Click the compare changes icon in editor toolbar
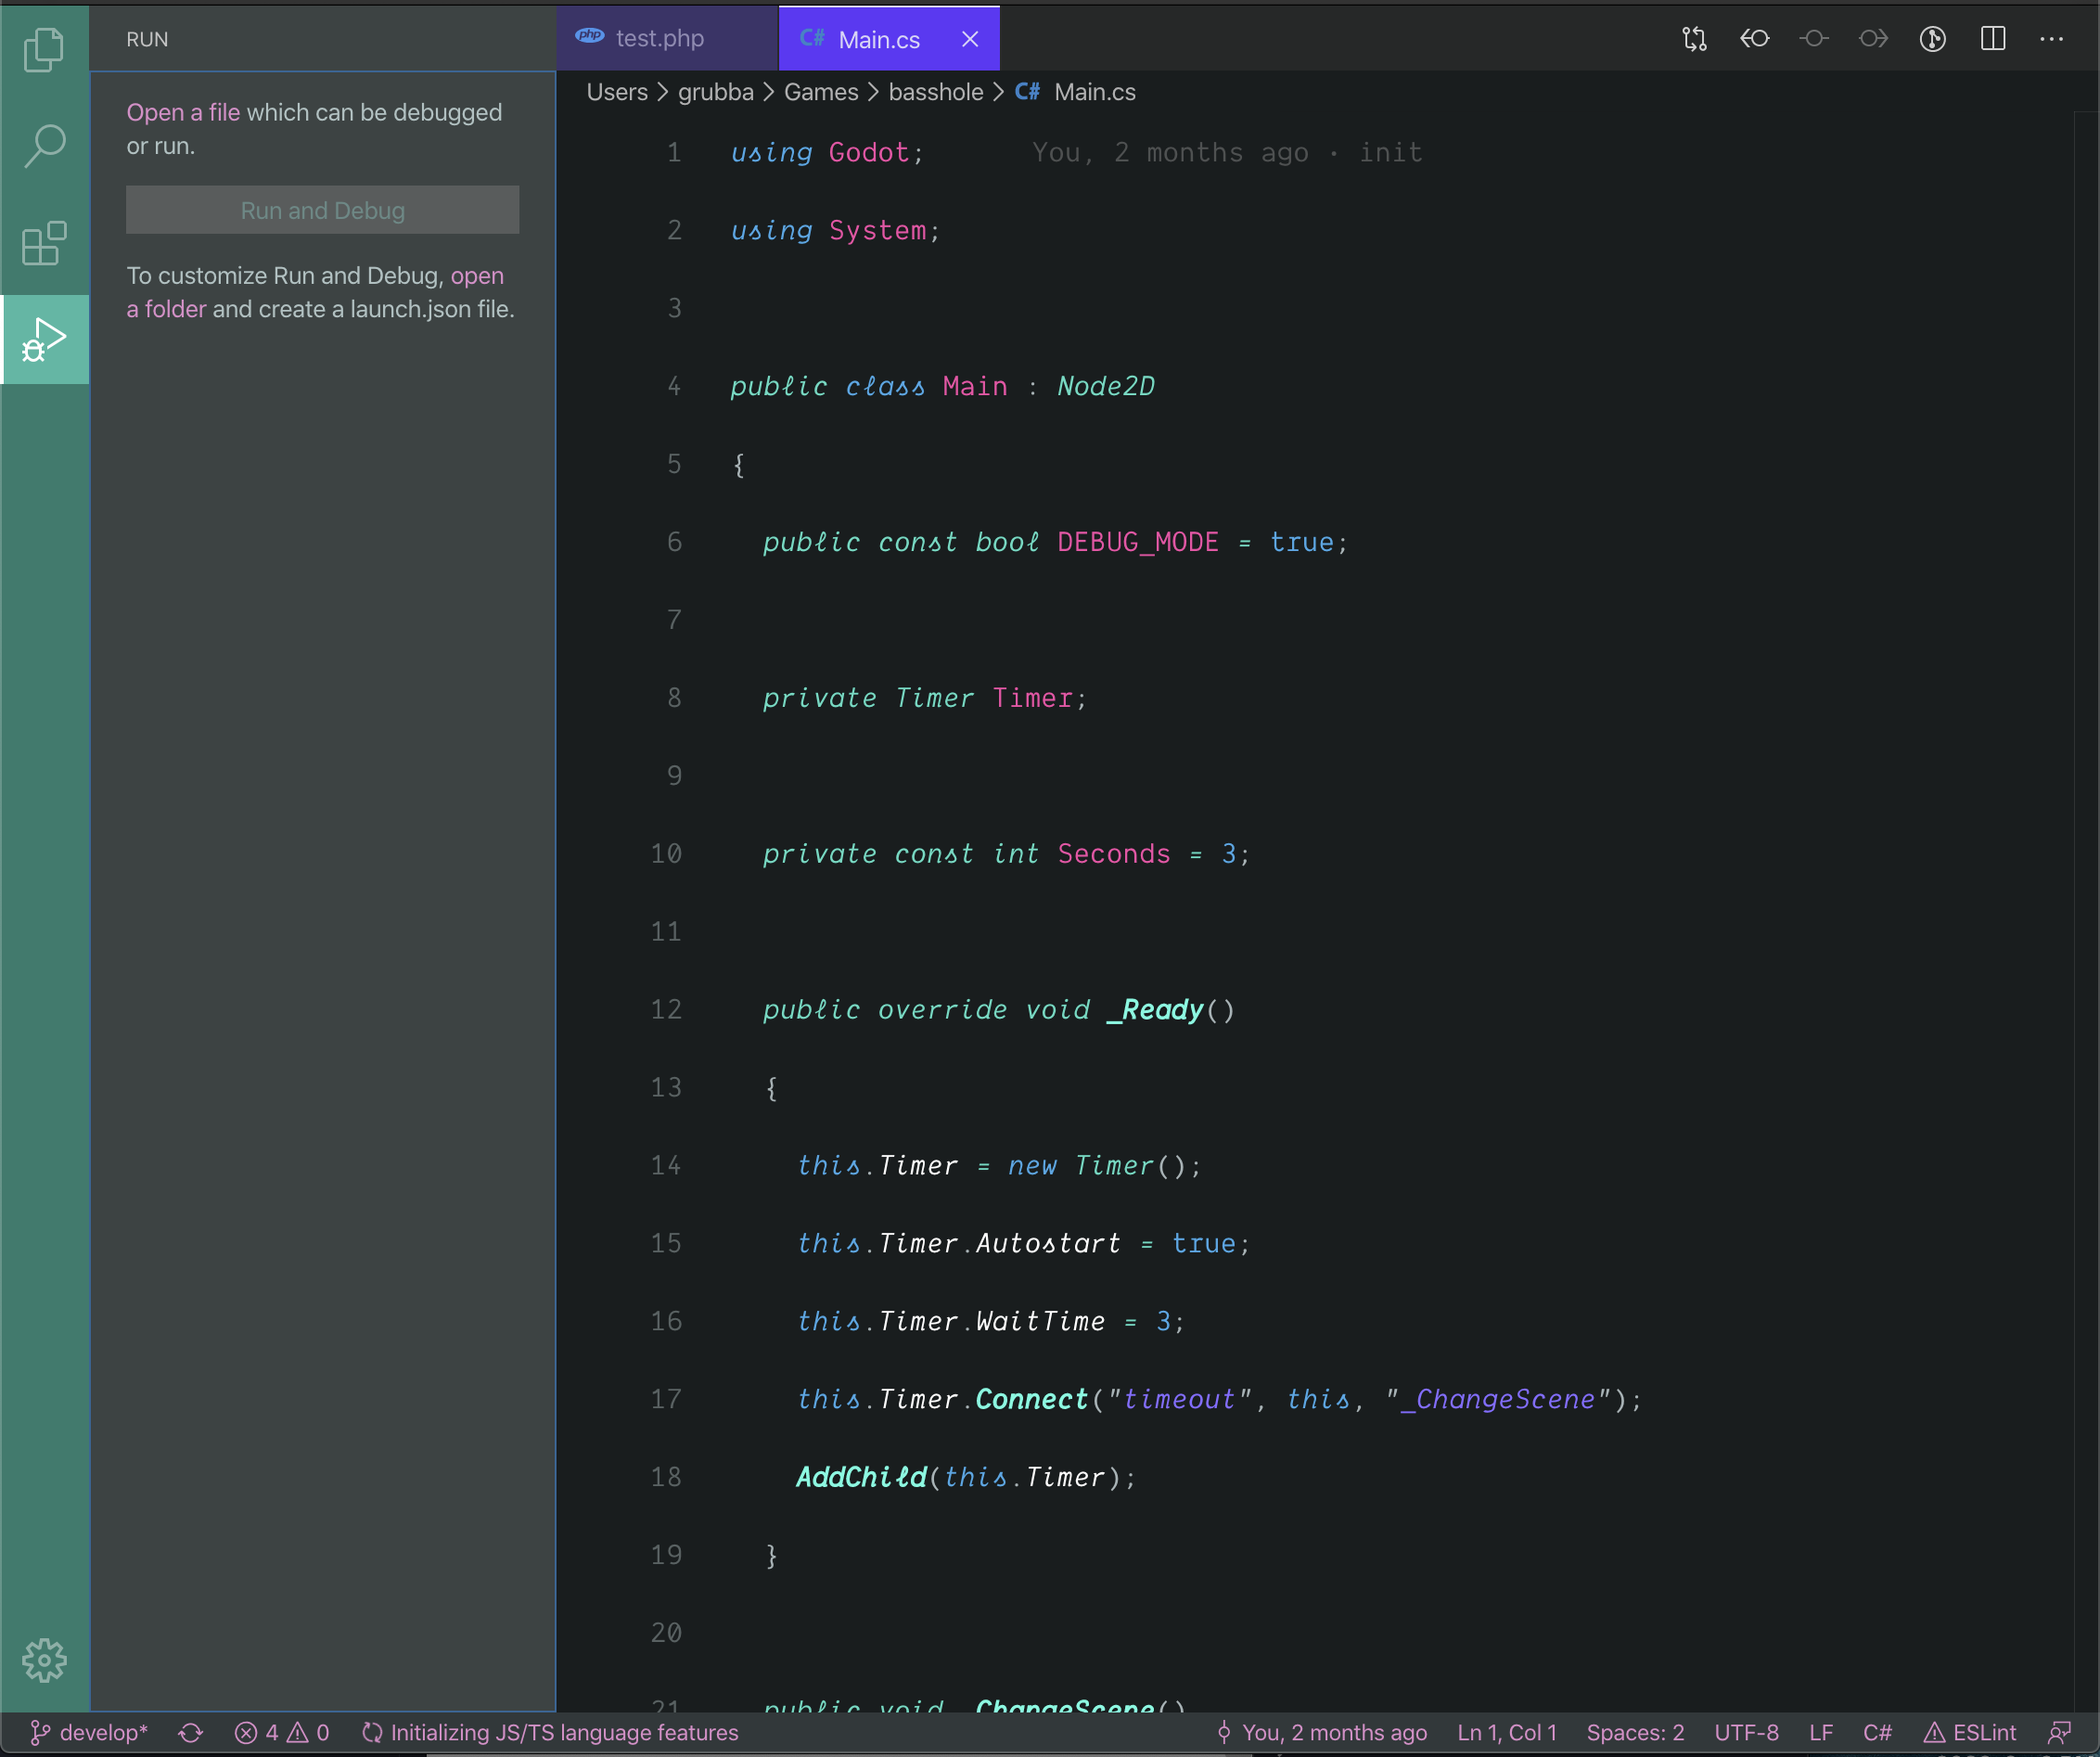The image size is (2100, 1757). coord(1694,39)
